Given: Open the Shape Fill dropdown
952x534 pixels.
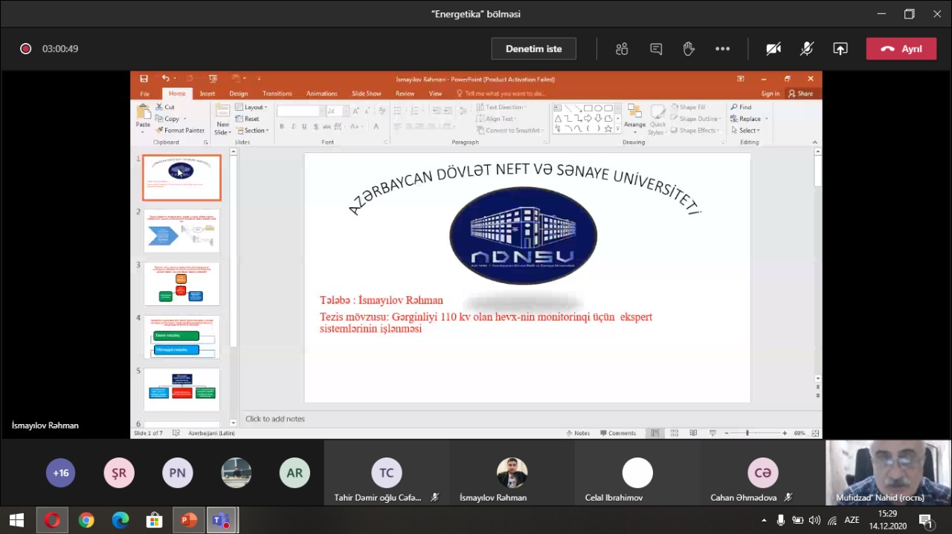Looking at the screenshot, I should (x=689, y=107).
